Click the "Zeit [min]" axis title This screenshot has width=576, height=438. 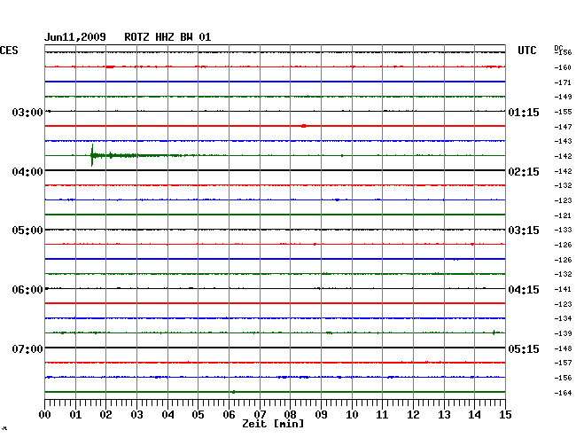tap(273, 424)
